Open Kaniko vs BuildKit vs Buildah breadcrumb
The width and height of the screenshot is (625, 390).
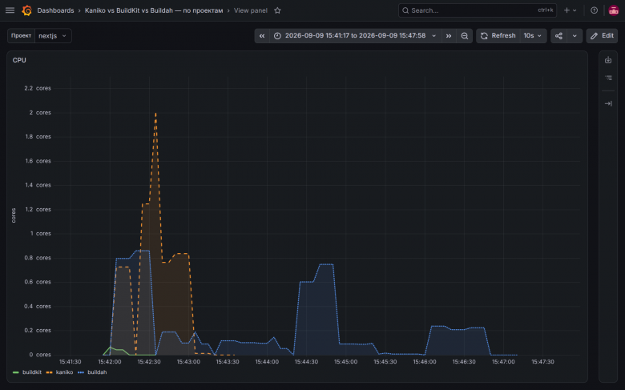tap(154, 10)
